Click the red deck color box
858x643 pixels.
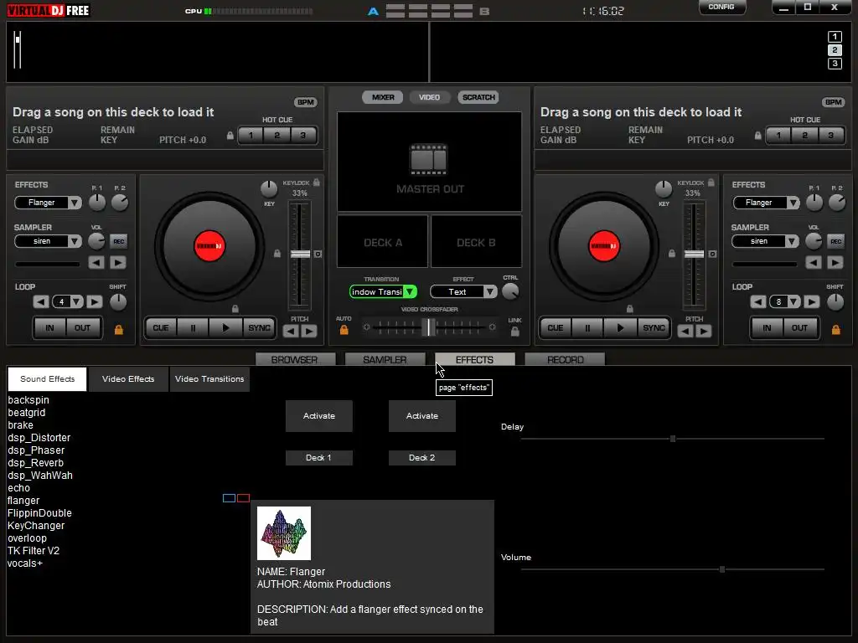pos(244,498)
